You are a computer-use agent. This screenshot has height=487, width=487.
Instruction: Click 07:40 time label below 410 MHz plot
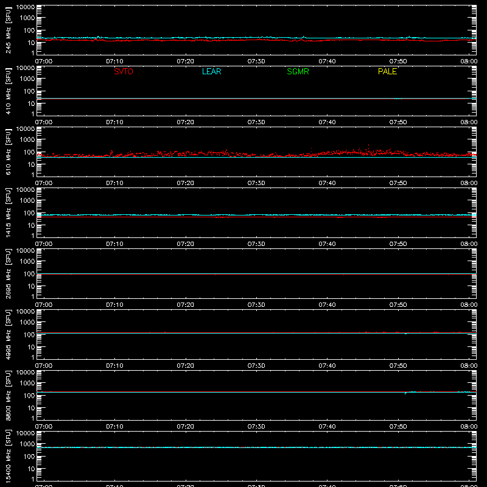point(327,122)
